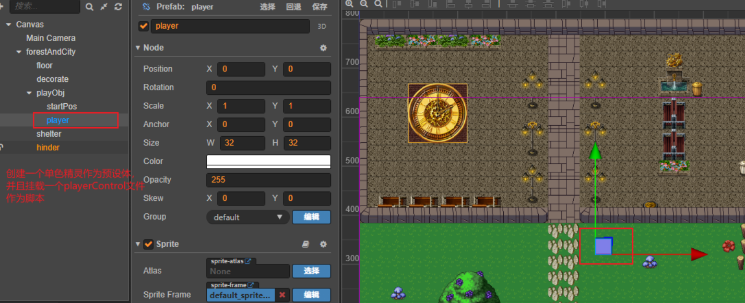Select the startPos node
The height and width of the screenshot is (303, 745).
(x=62, y=106)
